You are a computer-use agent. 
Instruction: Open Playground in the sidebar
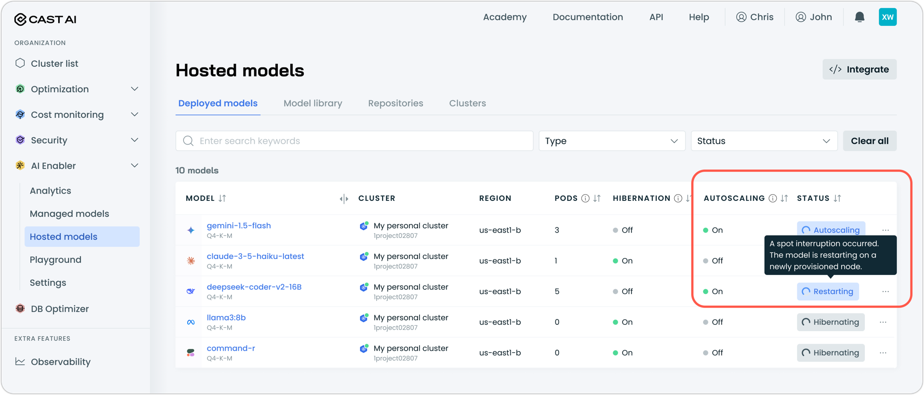pos(55,260)
